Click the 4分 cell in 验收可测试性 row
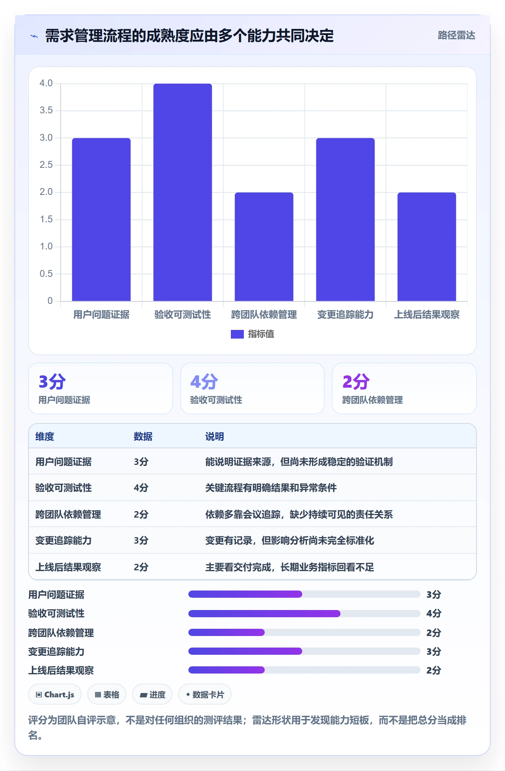 [141, 488]
